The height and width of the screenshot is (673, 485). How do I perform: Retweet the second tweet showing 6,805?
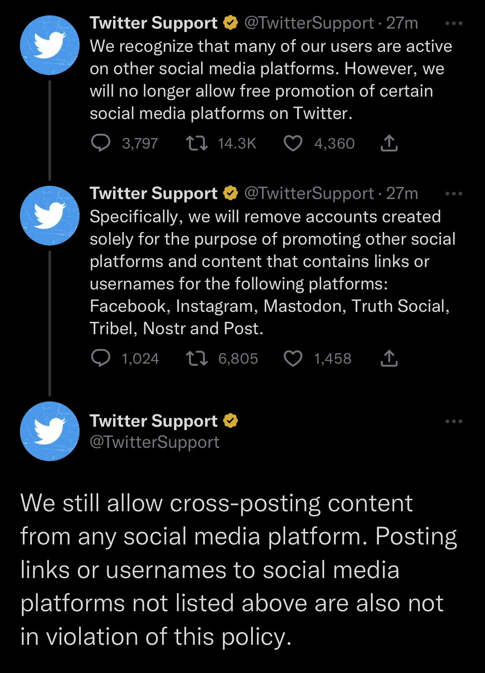[x=197, y=359]
